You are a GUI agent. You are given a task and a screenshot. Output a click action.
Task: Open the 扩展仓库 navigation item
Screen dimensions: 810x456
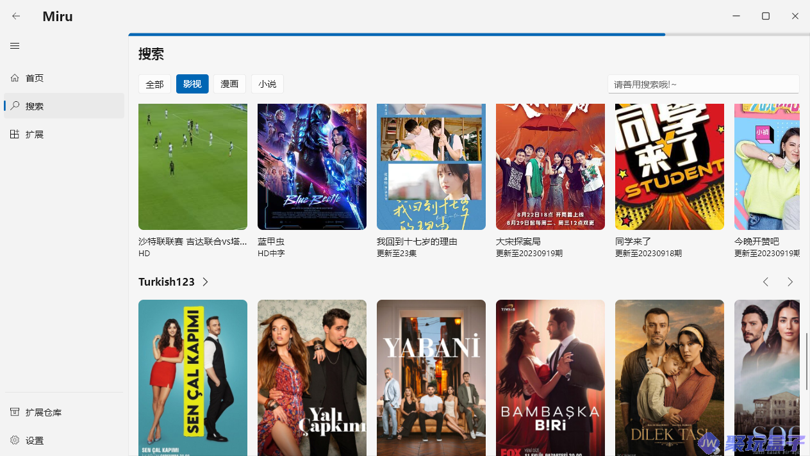click(64, 412)
